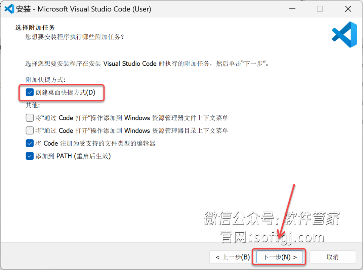Uncheck the 创建桌面快捷方式(D) checkbox
The image size is (363, 270).
pos(30,92)
